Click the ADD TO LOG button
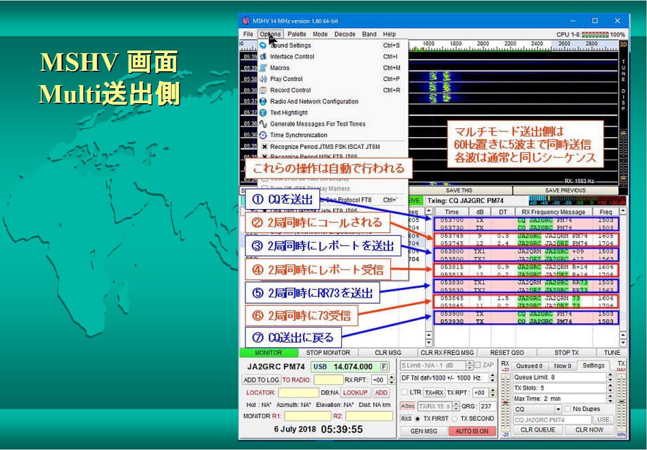Screen dimensions: 647x450 tap(261, 380)
